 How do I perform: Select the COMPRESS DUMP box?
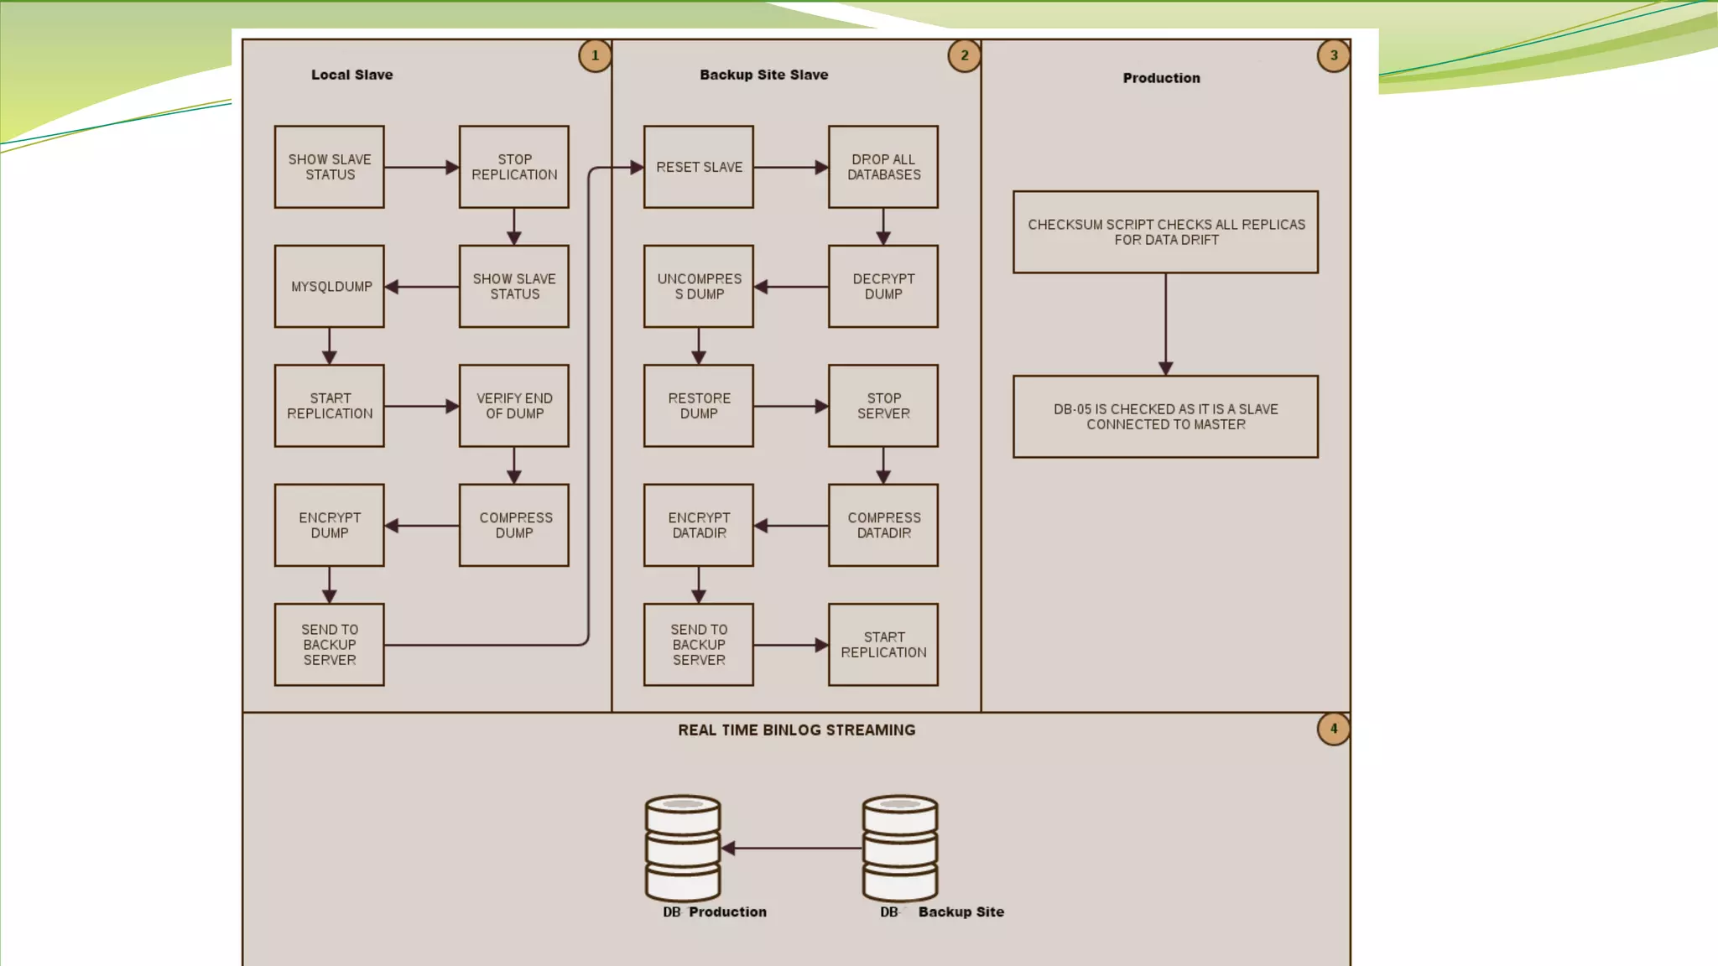(x=513, y=525)
